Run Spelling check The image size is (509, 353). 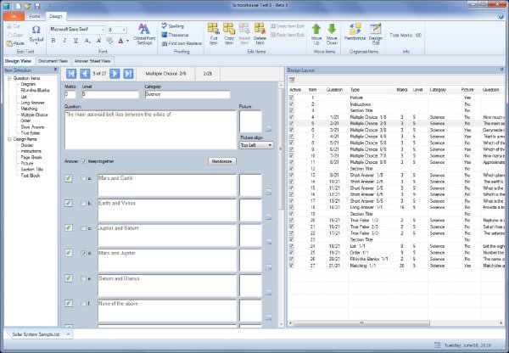[x=173, y=26]
